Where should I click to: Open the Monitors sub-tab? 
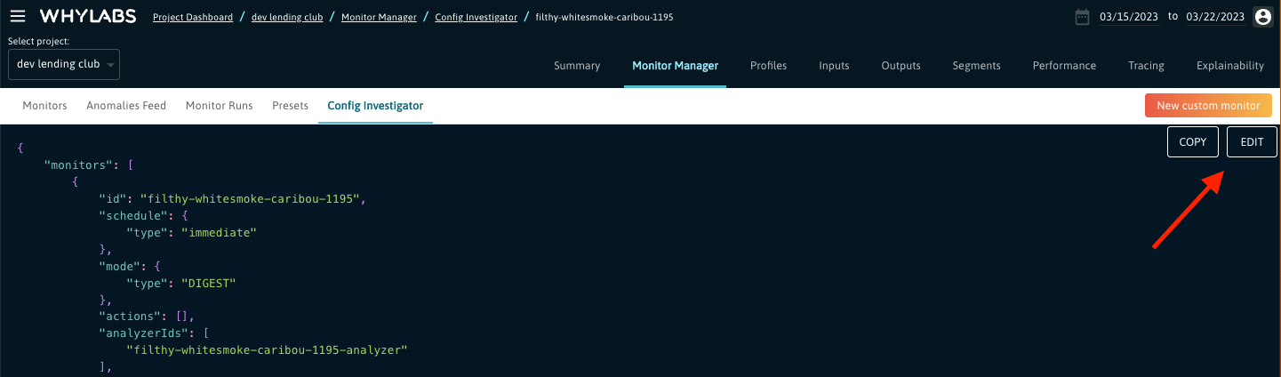44,105
